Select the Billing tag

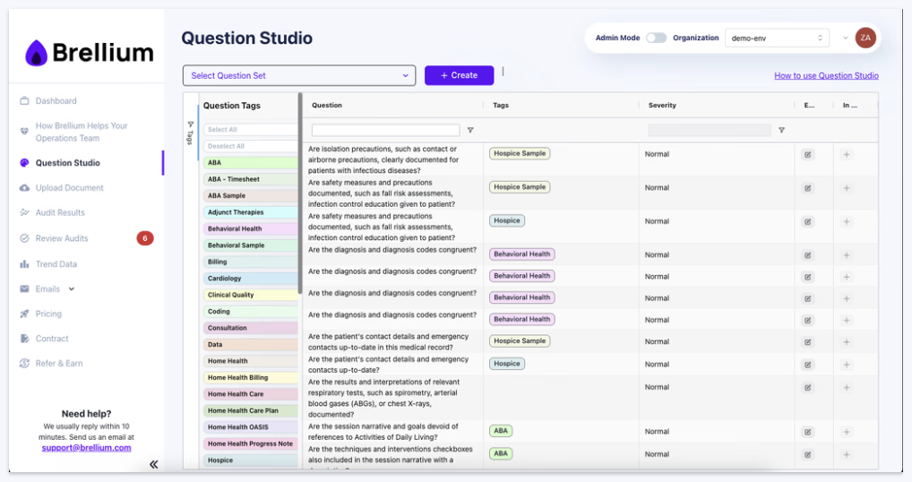coord(251,263)
